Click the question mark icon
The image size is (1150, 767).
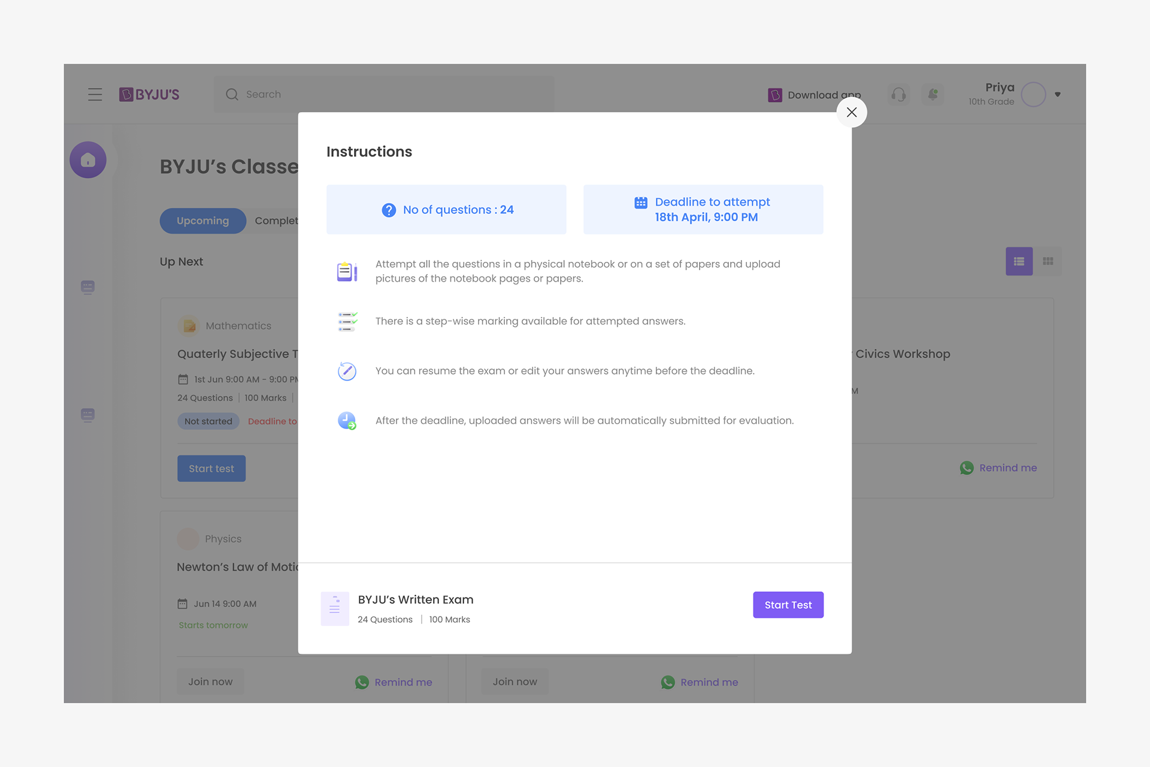coord(389,210)
